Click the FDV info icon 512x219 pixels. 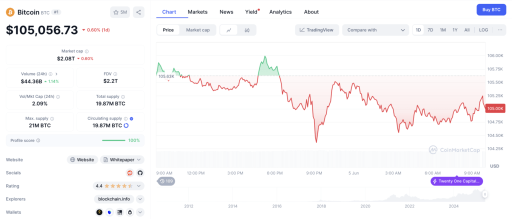point(115,74)
